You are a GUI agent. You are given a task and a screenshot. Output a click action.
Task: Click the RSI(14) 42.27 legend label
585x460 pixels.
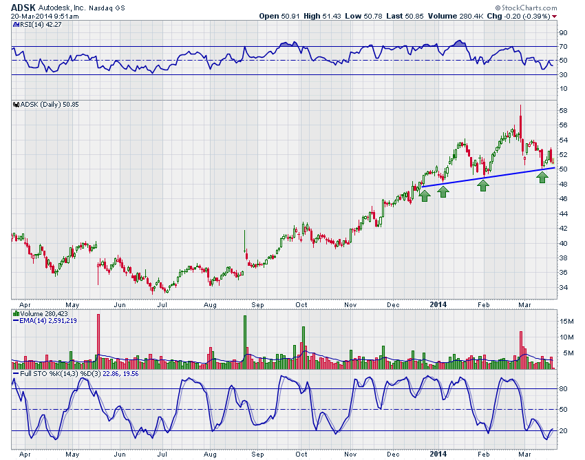(41, 25)
